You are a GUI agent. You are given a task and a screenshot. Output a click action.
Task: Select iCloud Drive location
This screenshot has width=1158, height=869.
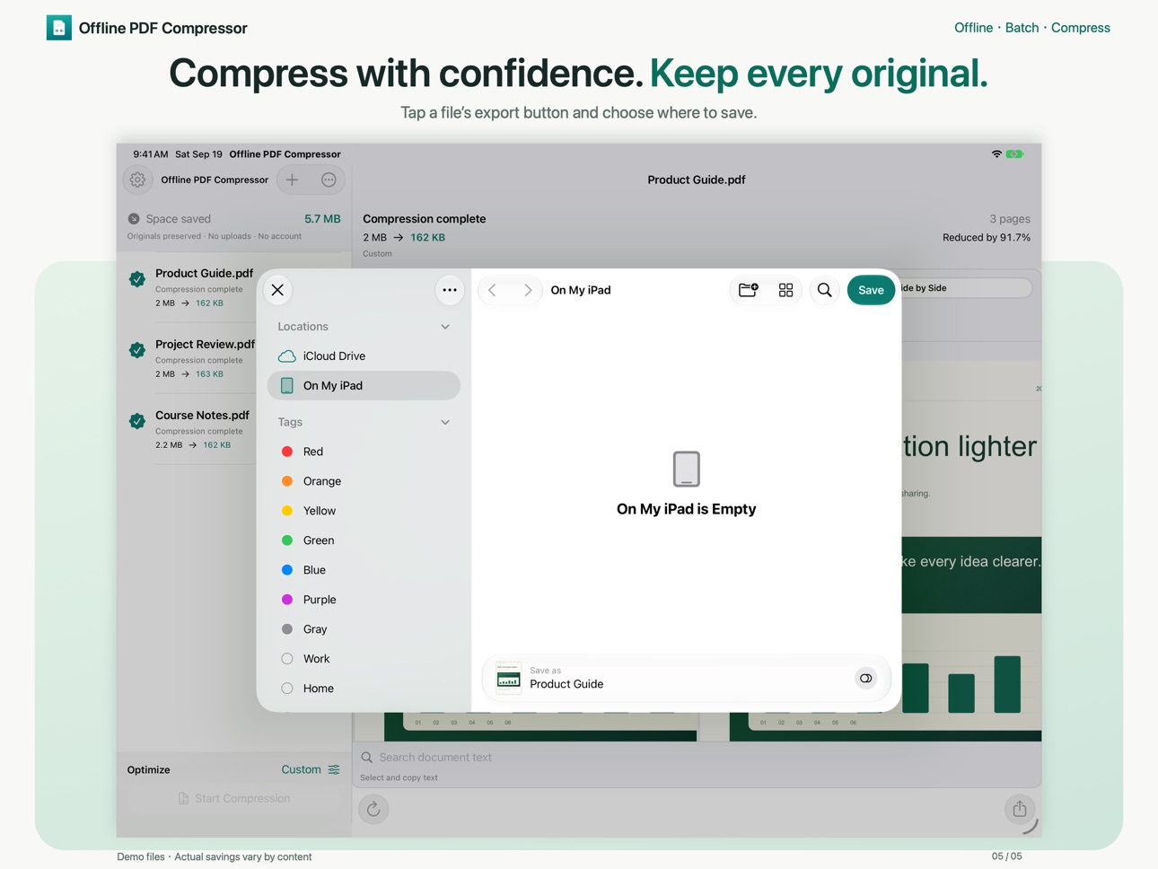(364, 355)
